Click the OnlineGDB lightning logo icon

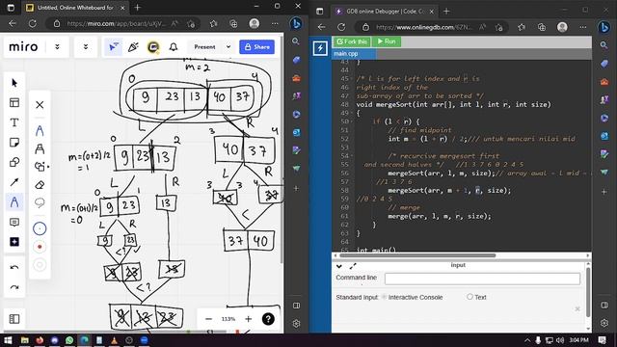click(x=320, y=48)
